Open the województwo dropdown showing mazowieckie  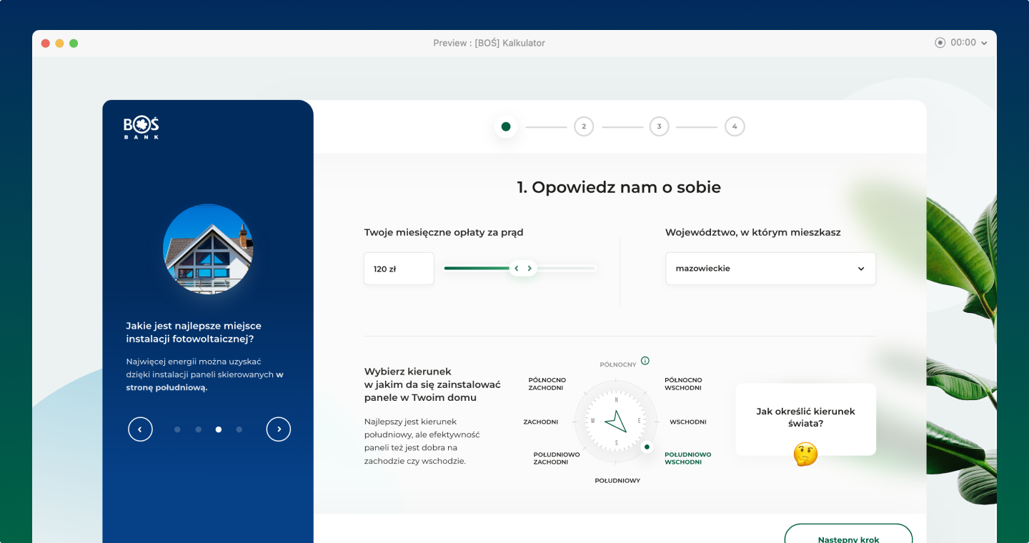tap(770, 269)
